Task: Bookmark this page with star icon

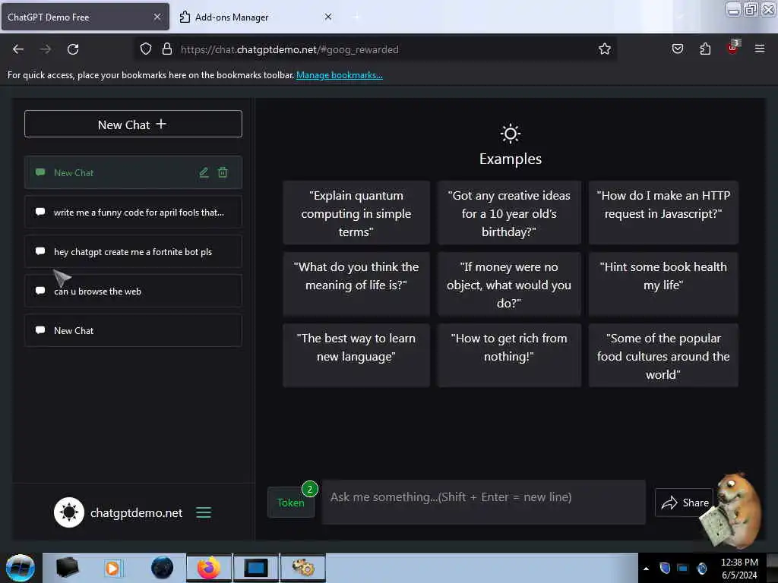Action: [x=604, y=49]
